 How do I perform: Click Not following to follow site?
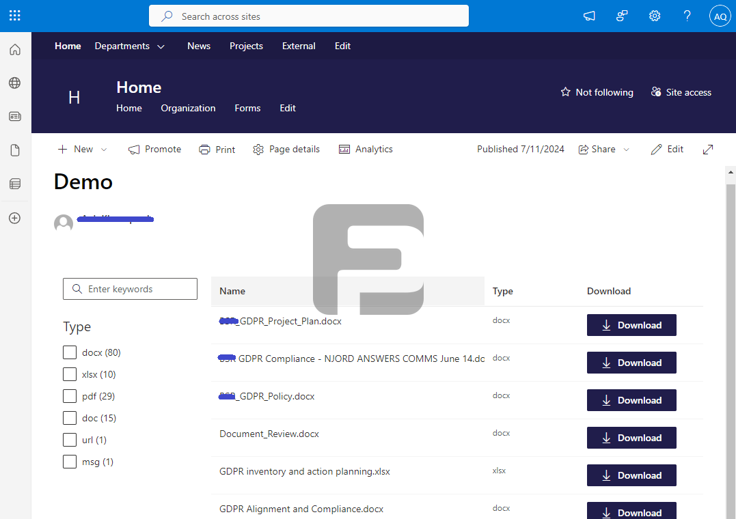tap(596, 92)
